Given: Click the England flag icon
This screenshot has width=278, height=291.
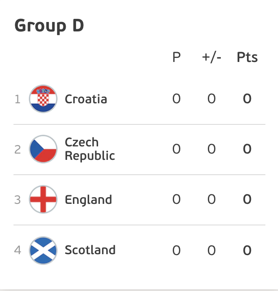Looking at the screenshot, I should tap(43, 199).
